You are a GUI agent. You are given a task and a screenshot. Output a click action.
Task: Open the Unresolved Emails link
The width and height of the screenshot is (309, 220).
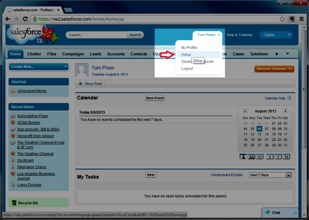click(227, 175)
